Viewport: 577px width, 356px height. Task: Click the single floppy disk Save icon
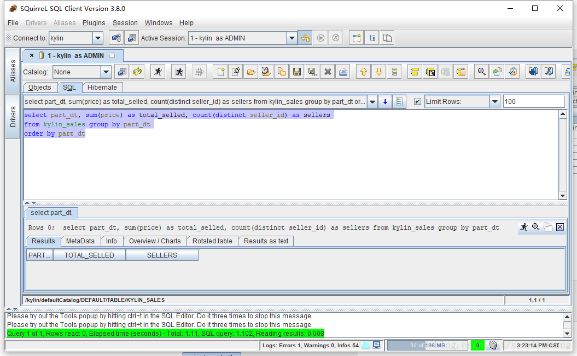(297, 72)
